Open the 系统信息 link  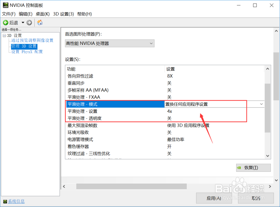tap(16, 201)
